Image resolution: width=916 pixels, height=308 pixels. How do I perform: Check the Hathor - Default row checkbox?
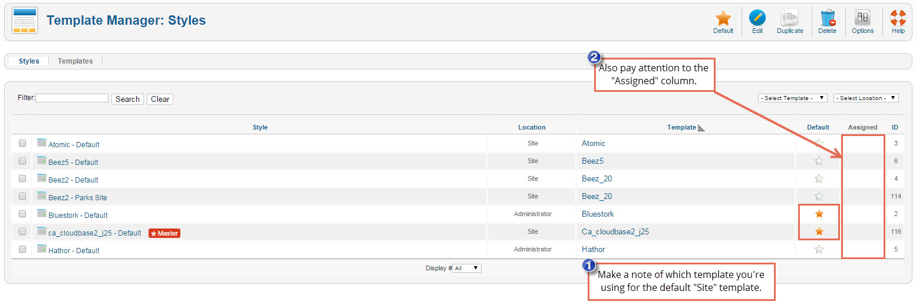(x=22, y=249)
